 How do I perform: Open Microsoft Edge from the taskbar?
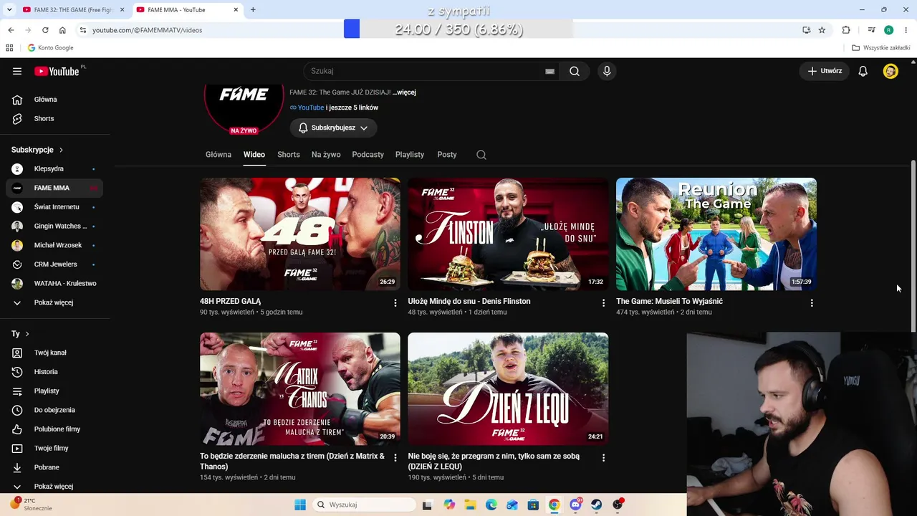[x=491, y=505]
